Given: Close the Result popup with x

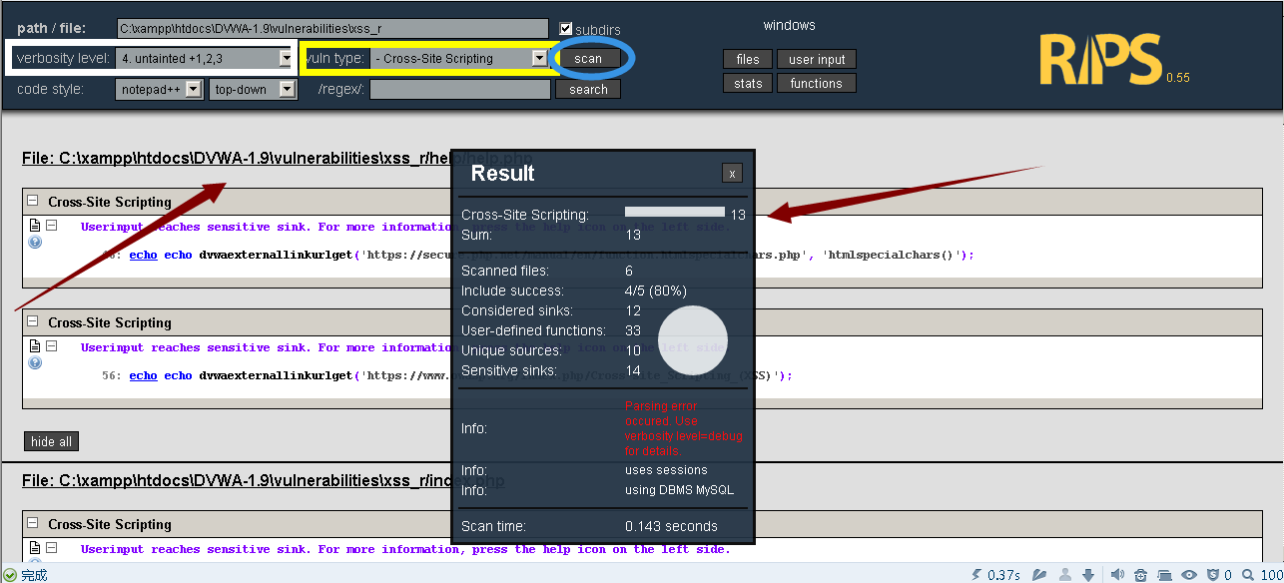Looking at the screenshot, I should (x=732, y=173).
